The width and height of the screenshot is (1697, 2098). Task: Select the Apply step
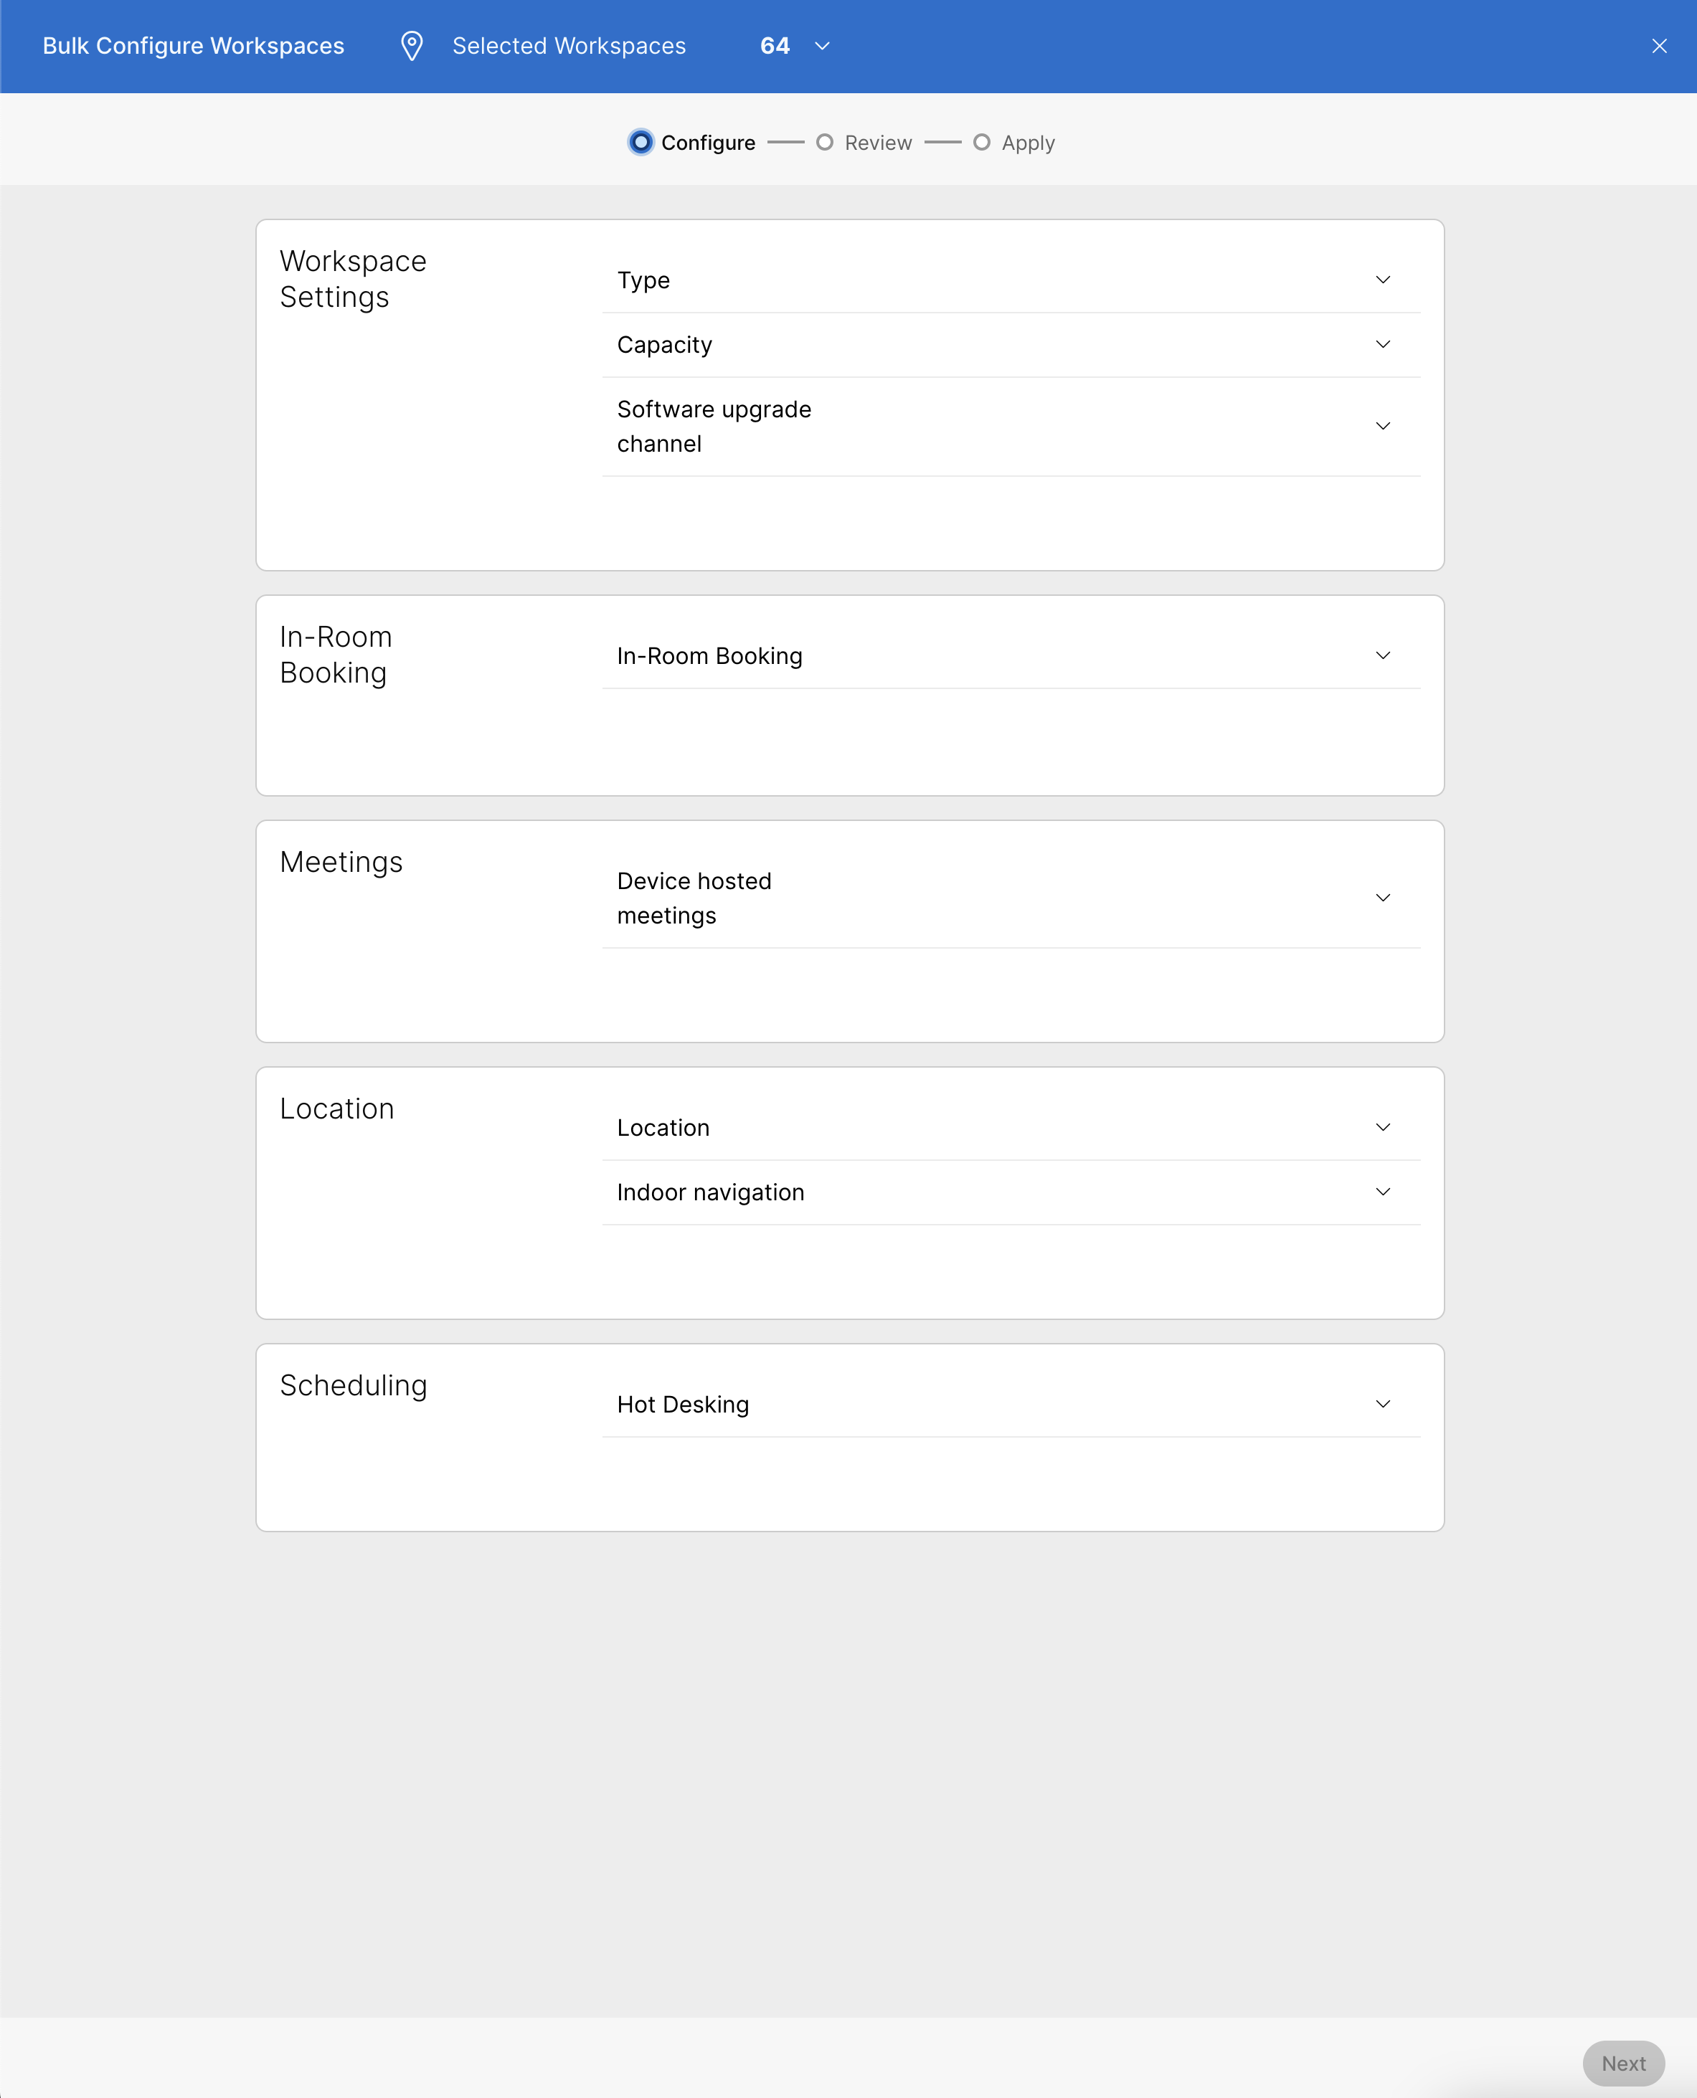pyautogui.click(x=983, y=142)
